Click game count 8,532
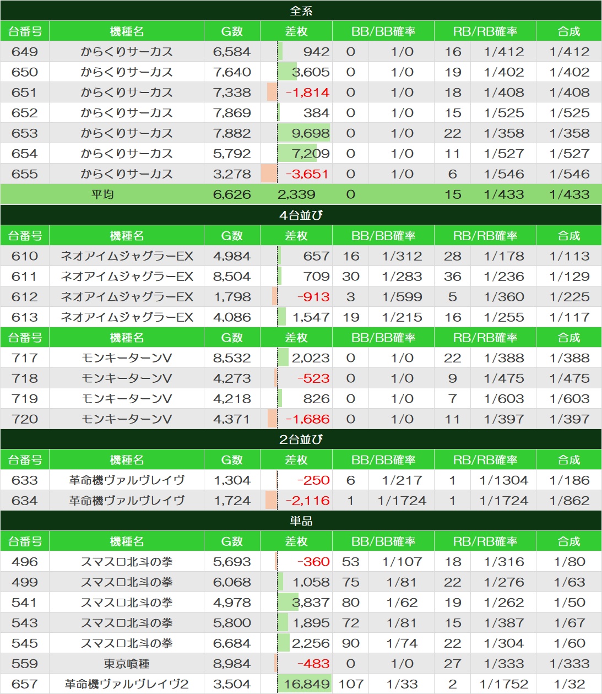The height and width of the screenshot is (694, 602). pos(232,358)
